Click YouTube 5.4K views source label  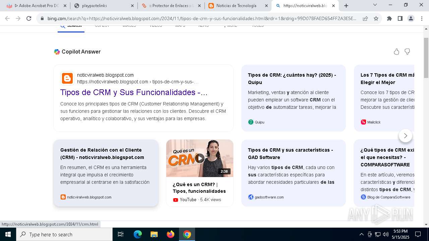[197, 200]
